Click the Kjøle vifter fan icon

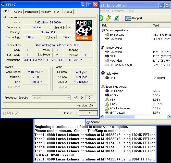(x=103, y=73)
